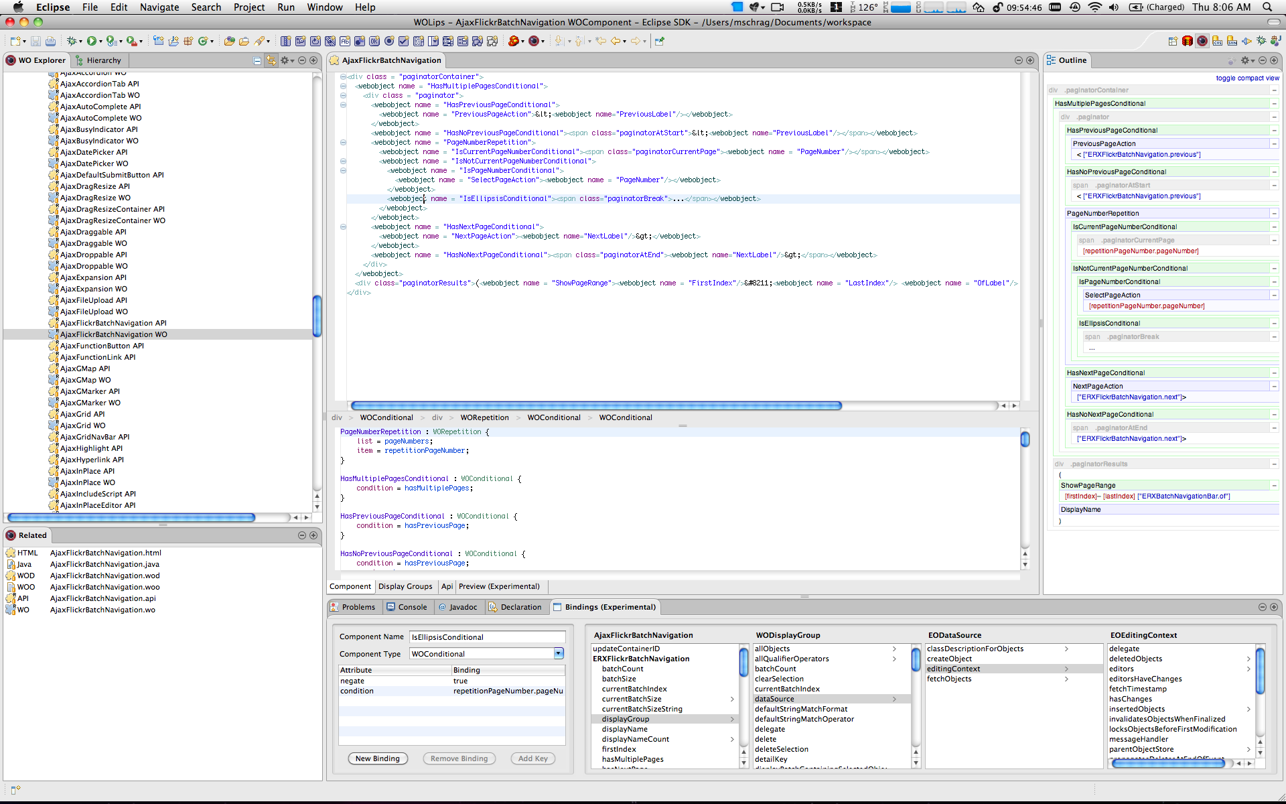Open AjaxFlickrBatchNavigation.java in Related panel
The width and height of the screenshot is (1286, 804).
[104, 564]
